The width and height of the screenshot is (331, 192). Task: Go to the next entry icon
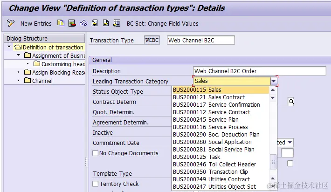point(106,23)
